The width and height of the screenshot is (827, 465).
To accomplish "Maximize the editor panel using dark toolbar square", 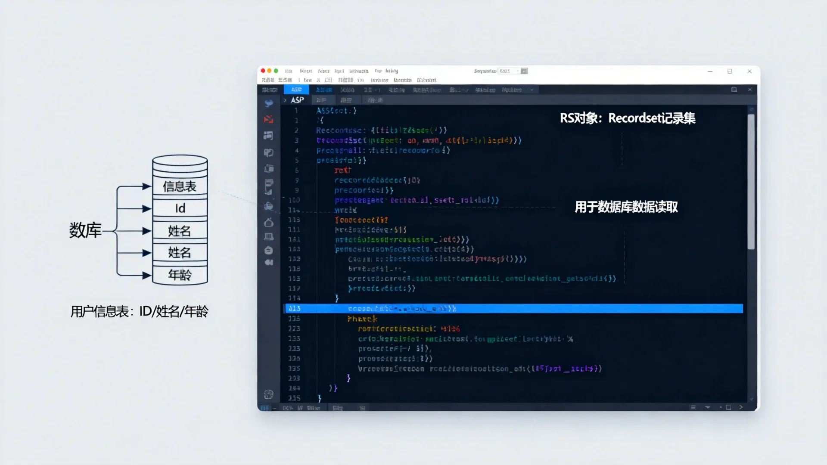I will click(734, 90).
